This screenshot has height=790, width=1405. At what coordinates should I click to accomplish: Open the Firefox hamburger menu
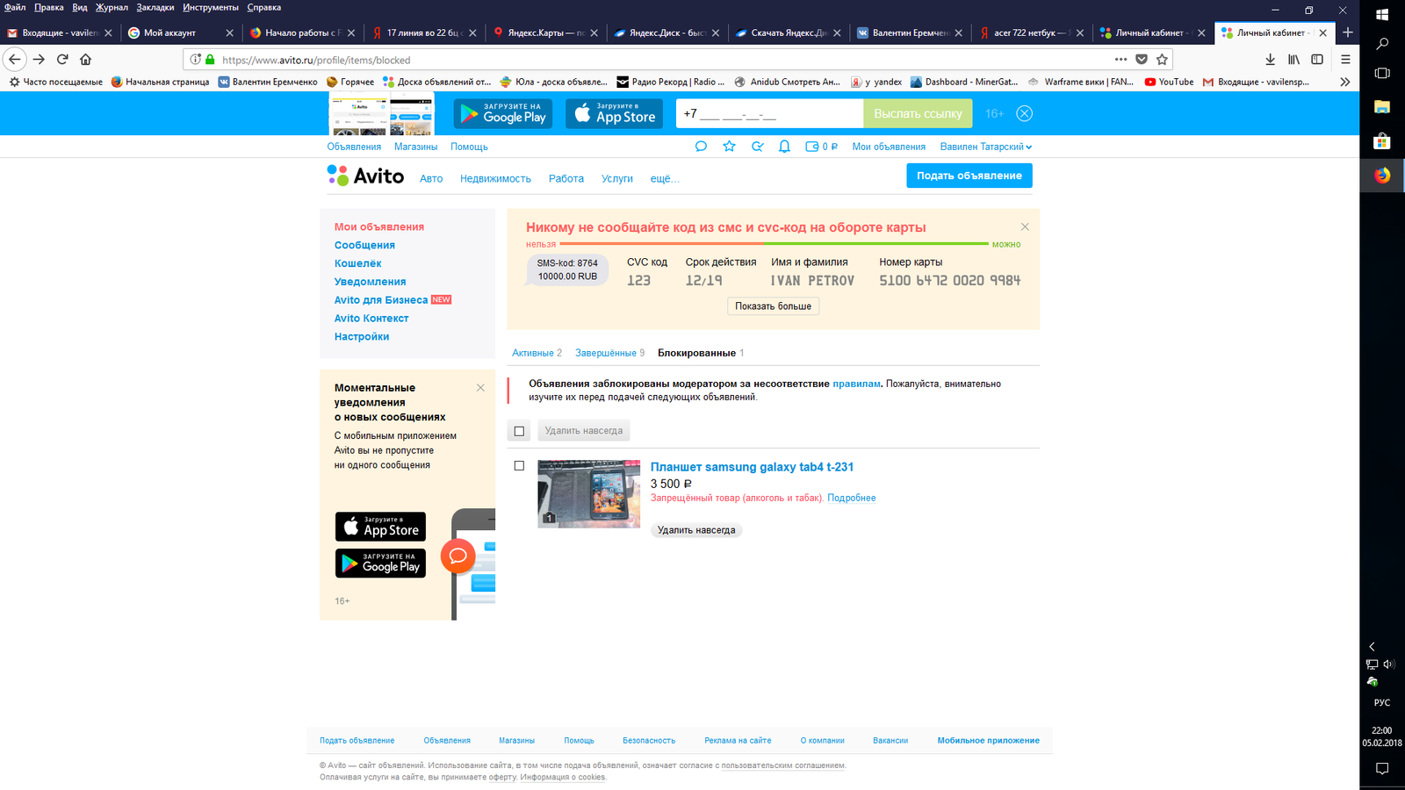point(1345,59)
